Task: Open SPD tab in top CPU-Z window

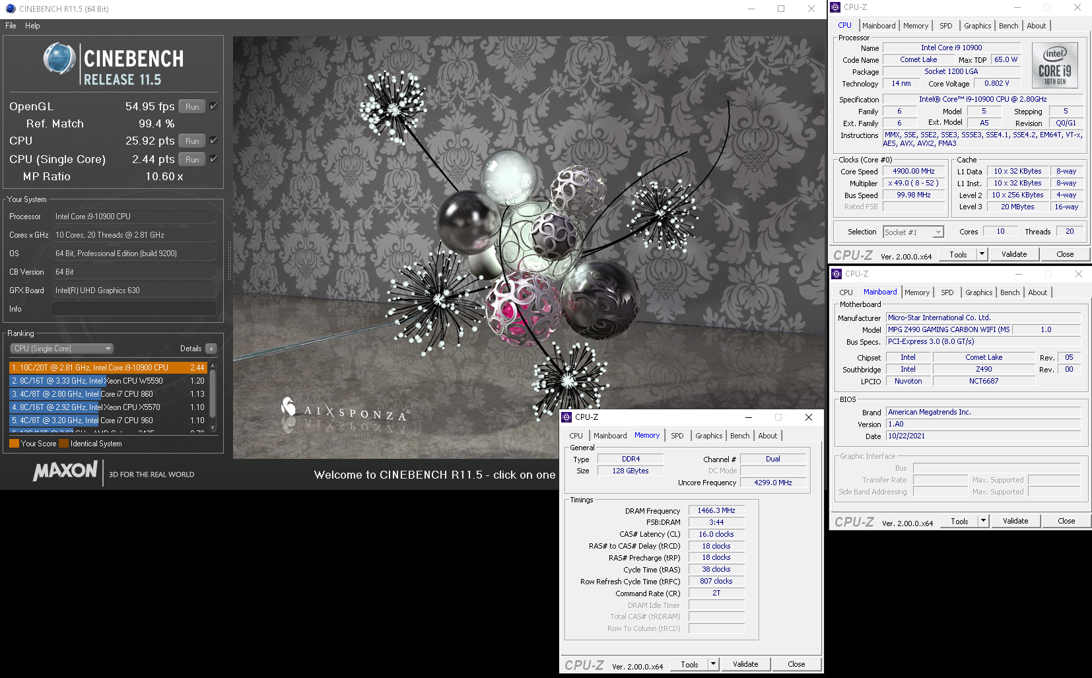Action: point(946,26)
